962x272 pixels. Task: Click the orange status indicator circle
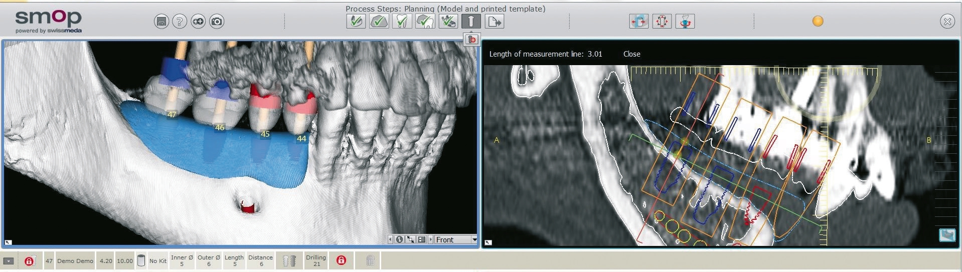818,22
